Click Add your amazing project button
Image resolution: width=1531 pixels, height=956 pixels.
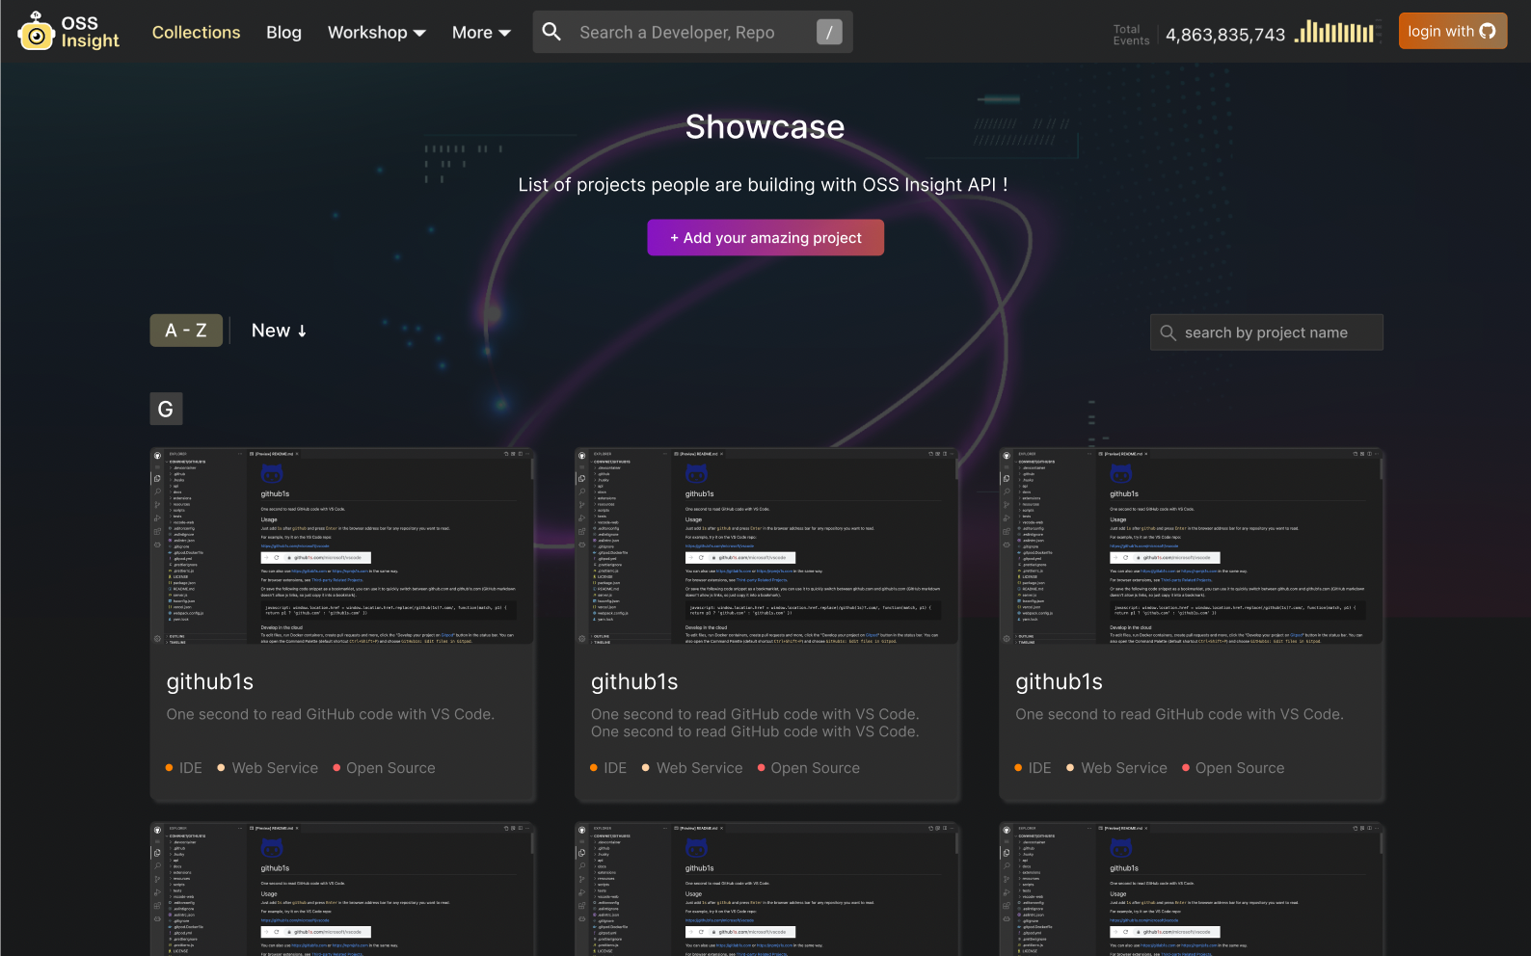[765, 237]
